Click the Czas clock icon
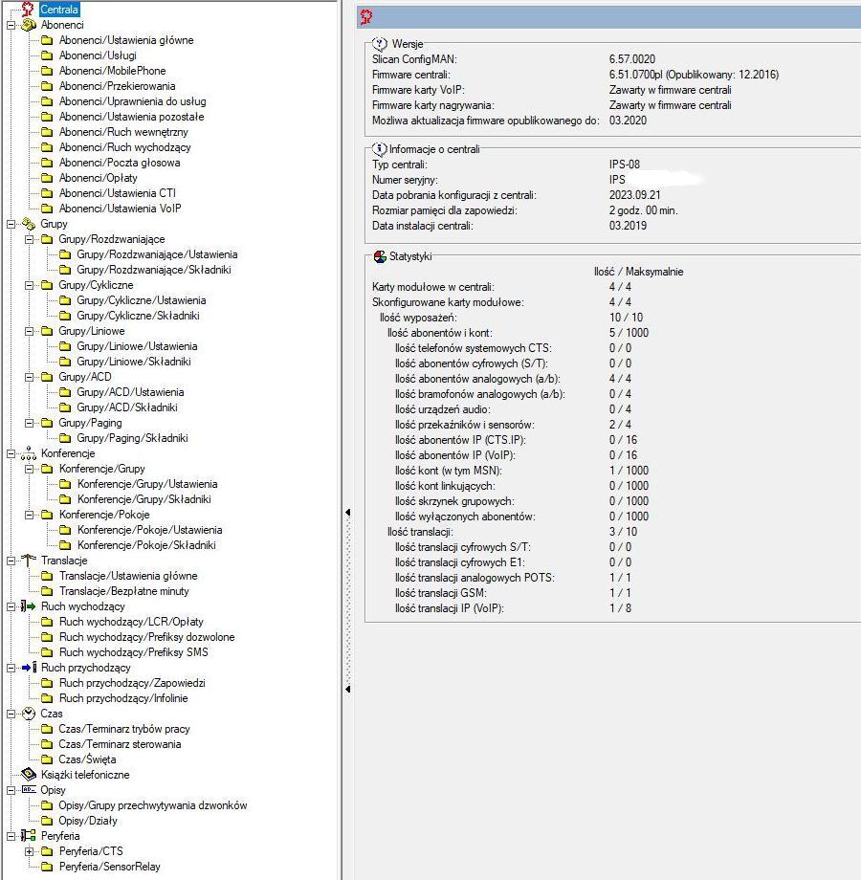The width and height of the screenshot is (861, 880). point(29,714)
